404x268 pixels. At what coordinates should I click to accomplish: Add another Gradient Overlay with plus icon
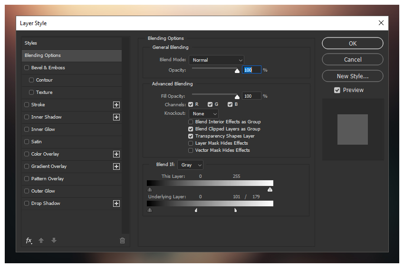116,166
